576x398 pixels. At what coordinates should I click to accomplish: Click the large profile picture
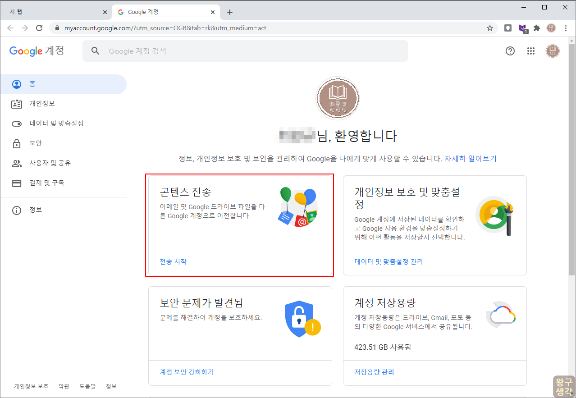tap(338, 98)
